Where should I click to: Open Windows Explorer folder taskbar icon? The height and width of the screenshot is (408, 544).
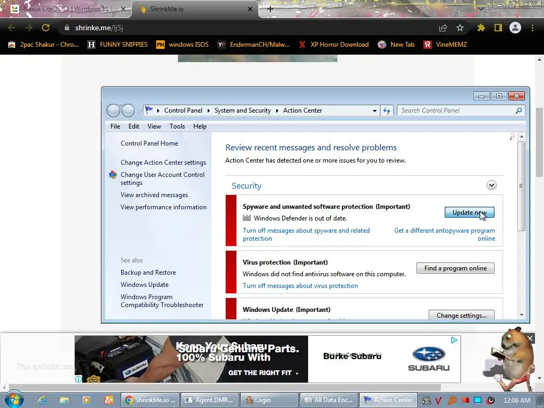(64, 400)
